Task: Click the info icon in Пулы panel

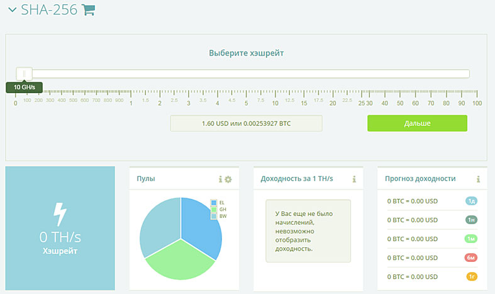Action: [x=220, y=179]
